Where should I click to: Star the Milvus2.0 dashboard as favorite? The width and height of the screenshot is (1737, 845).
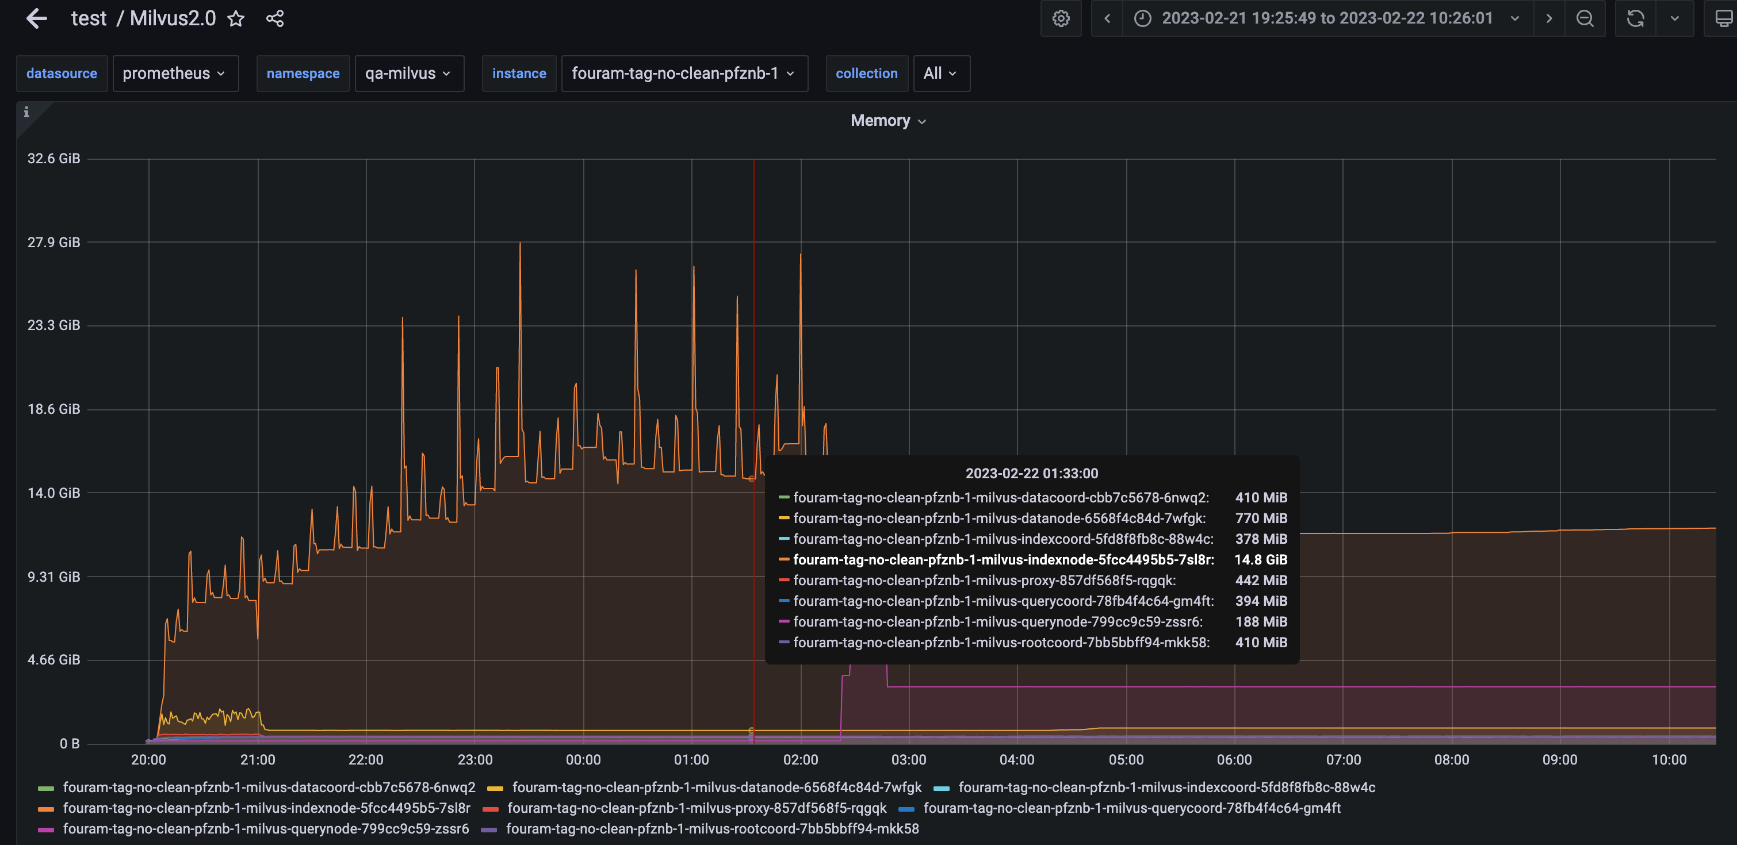pyautogui.click(x=235, y=18)
